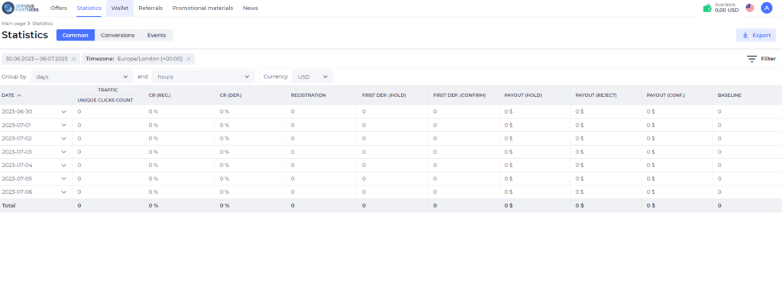Sort by the DATE column header
The image size is (782, 284).
click(x=11, y=95)
